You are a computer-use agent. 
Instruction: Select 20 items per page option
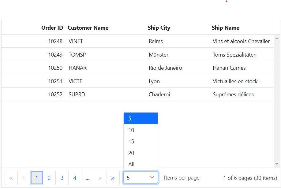pos(140,153)
